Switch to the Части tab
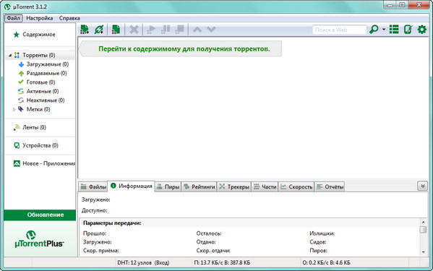This screenshot has width=433, height=271. [265, 187]
